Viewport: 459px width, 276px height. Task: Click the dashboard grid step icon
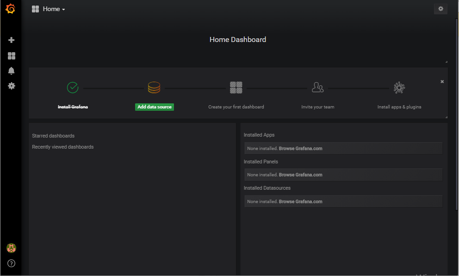(236, 87)
